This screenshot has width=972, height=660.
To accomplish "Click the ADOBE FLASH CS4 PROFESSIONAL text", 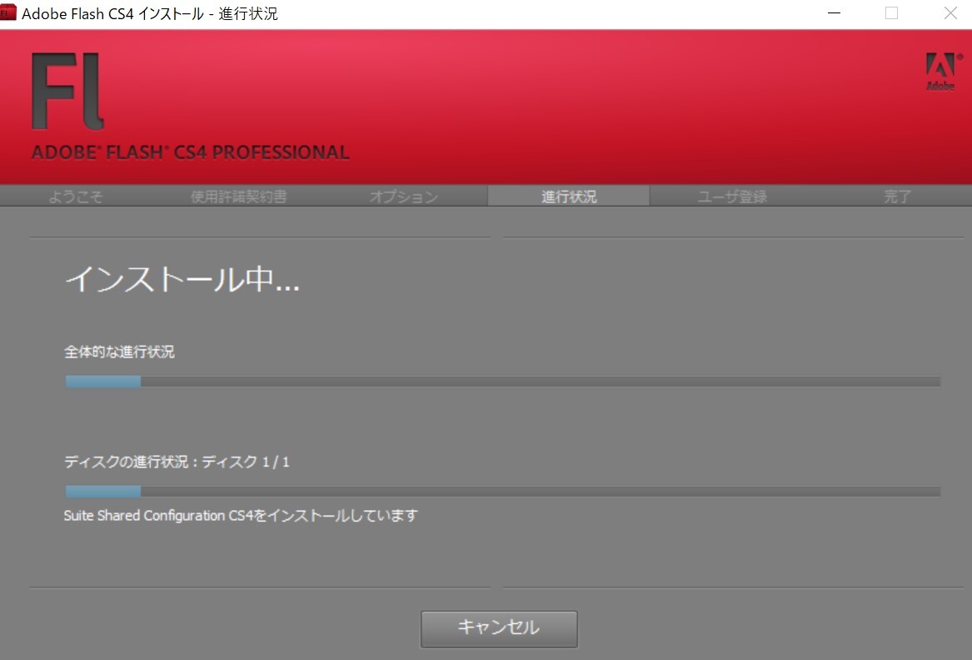I will pos(190,152).
